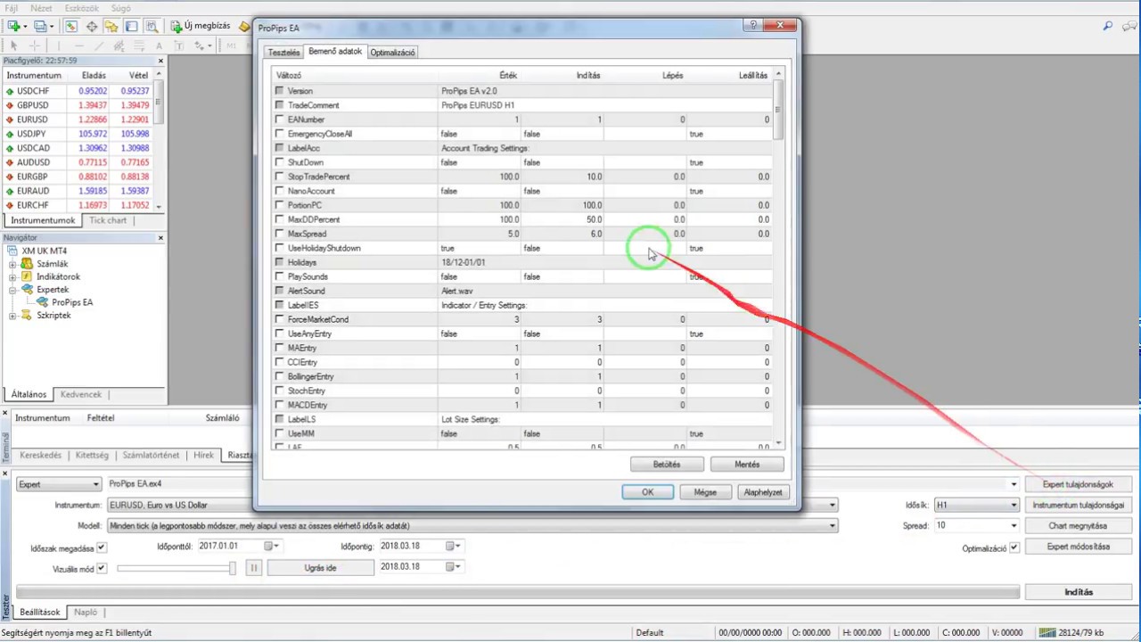Check the BollingerEntry variable checkbox

pyautogui.click(x=280, y=376)
